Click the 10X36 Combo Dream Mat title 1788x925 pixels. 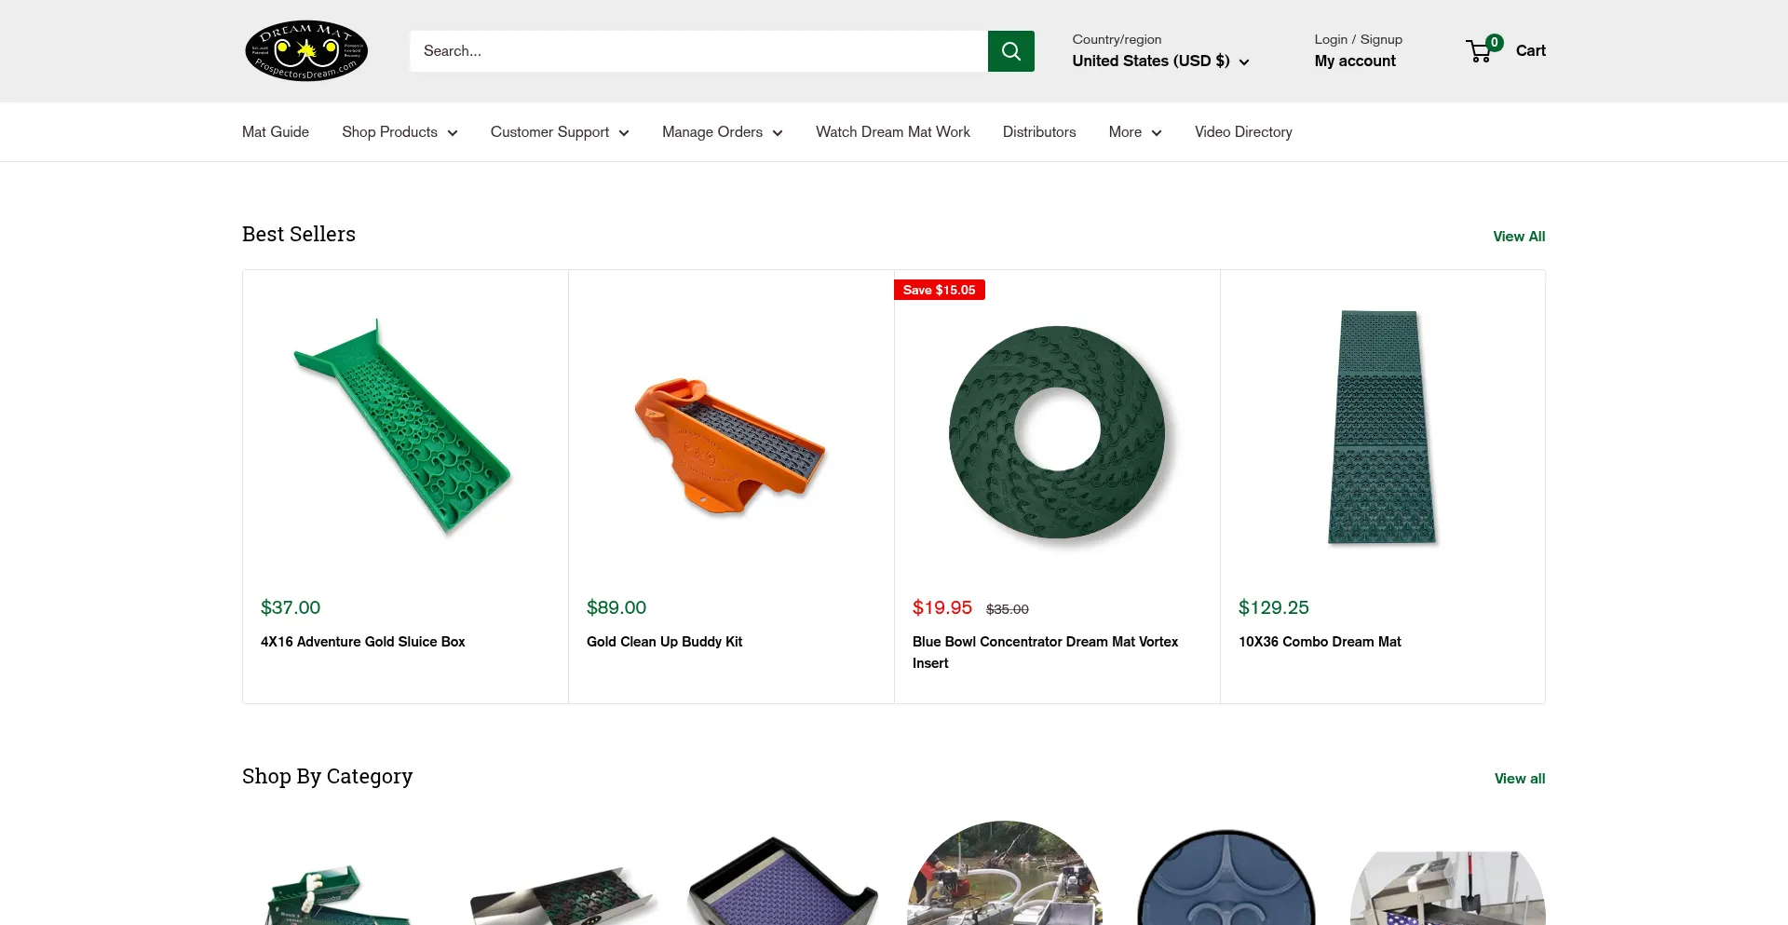pyautogui.click(x=1320, y=642)
